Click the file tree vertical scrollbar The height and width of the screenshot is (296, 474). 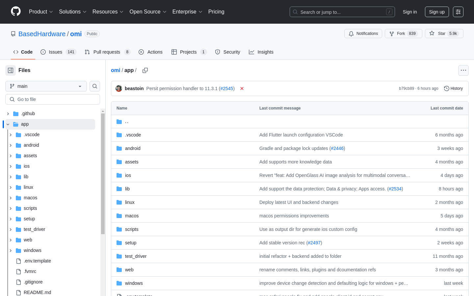tap(103, 174)
